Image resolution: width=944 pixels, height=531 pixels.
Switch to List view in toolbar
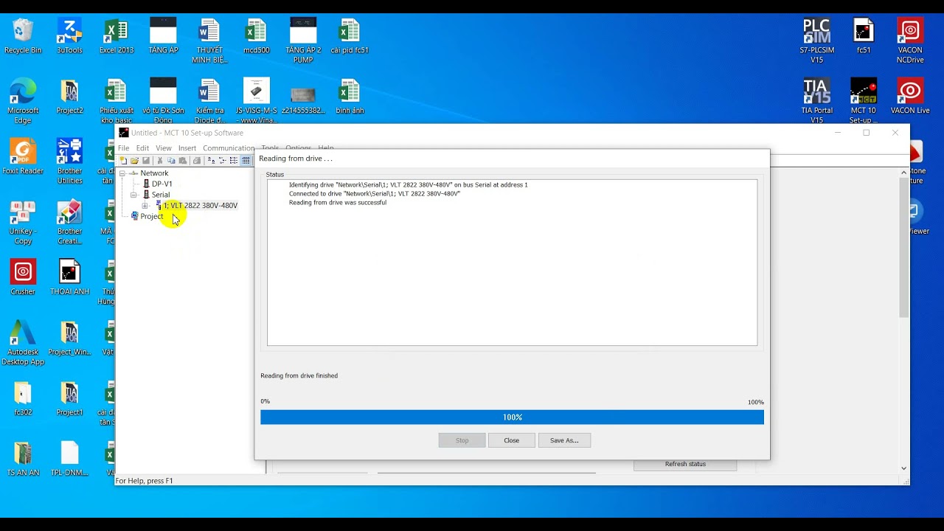pyautogui.click(x=234, y=160)
